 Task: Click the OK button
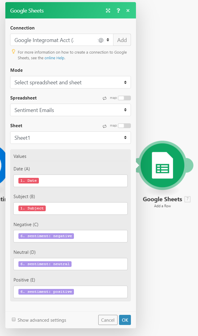click(125, 320)
